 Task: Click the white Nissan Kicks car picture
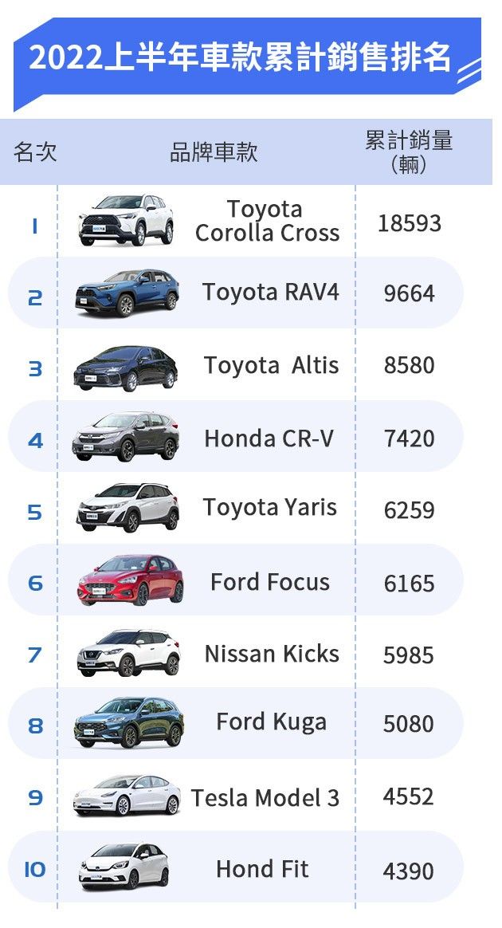tap(127, 653)
